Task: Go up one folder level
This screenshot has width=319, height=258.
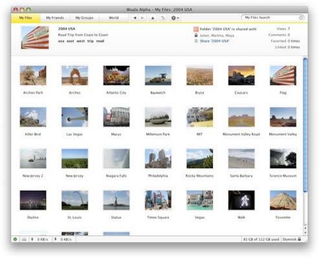Action: point(153,18)
